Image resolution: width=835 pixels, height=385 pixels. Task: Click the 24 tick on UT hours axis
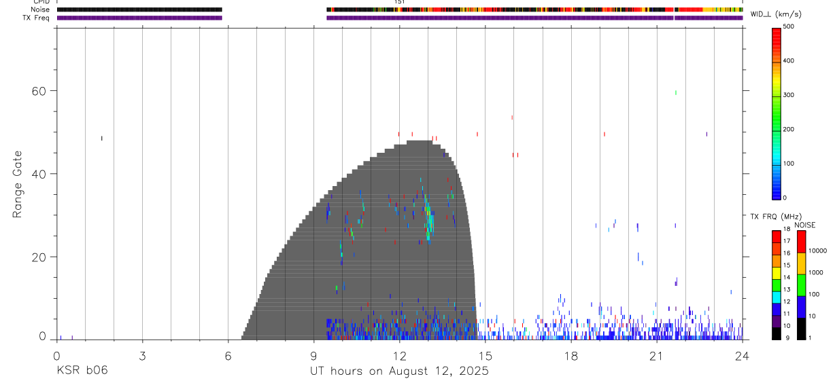point(743,355)
